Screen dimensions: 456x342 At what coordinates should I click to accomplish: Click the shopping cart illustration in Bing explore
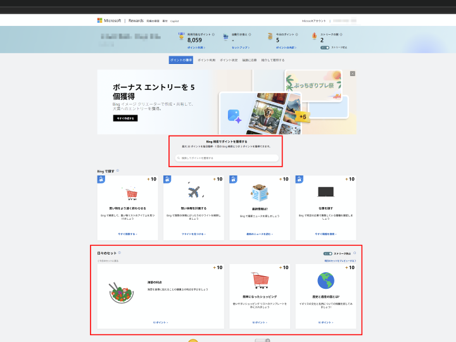point(130,193)
